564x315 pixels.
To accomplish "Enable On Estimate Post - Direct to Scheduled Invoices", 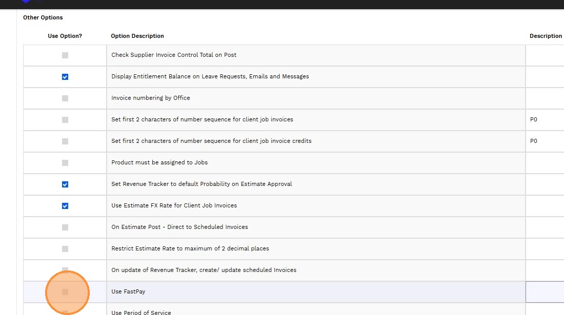I will (x=65, y=227).
